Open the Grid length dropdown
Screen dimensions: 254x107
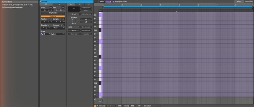click(x=74, y=27)
